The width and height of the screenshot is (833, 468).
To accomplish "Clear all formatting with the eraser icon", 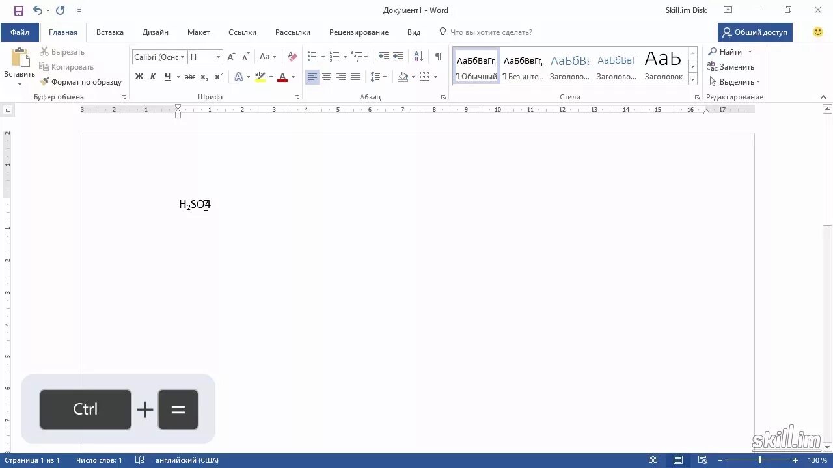I will click(292, 57).
